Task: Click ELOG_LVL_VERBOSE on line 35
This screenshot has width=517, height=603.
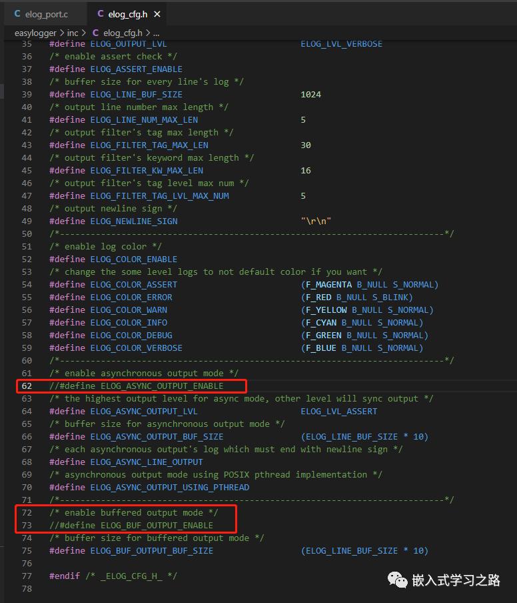Action: (x=342, y=44)
